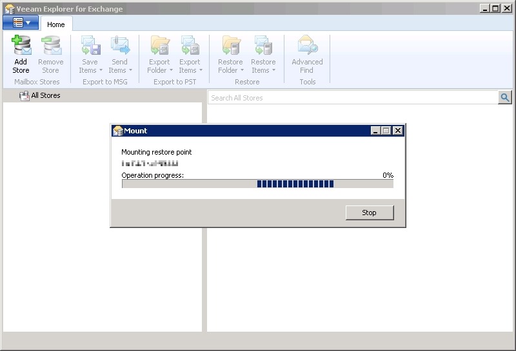516x351 pixels.
Task: Maximize the Mount dialog
Action: (x=386, y=131)
